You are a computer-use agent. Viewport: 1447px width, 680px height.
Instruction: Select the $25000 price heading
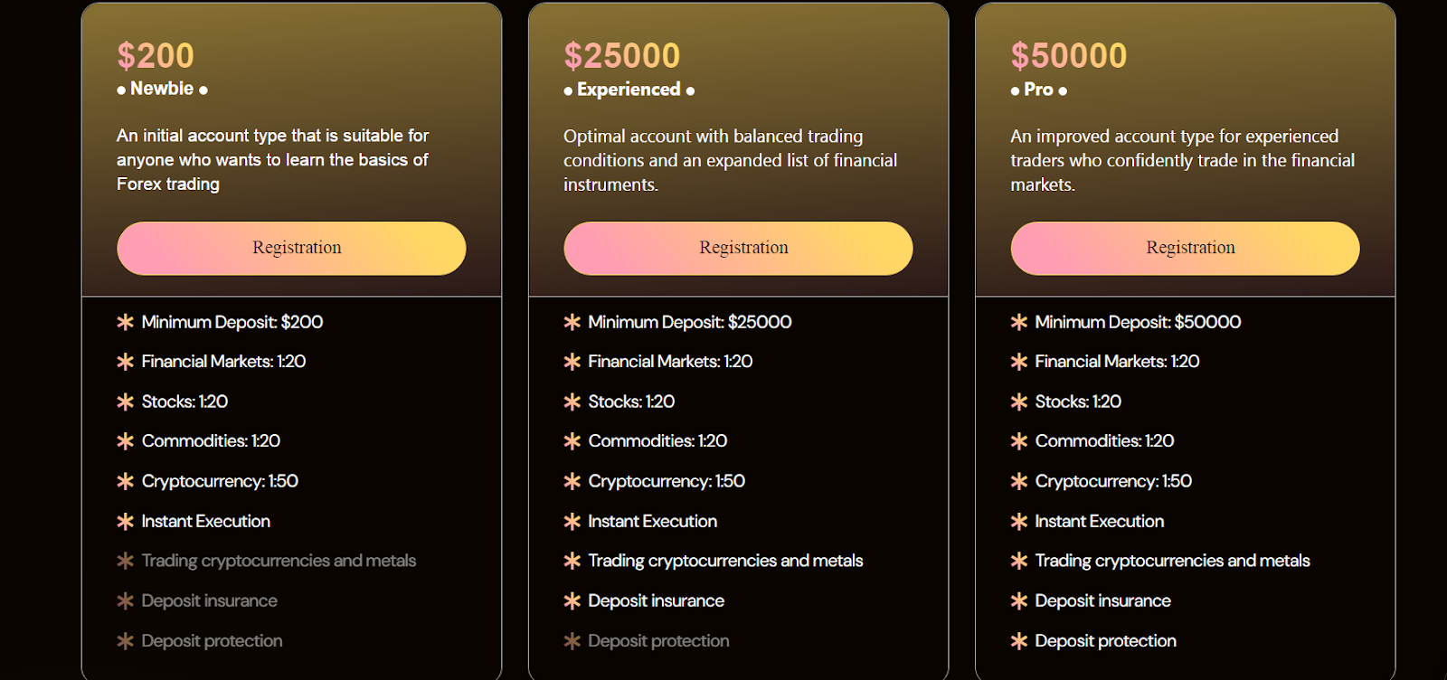[x=621, y=55]
